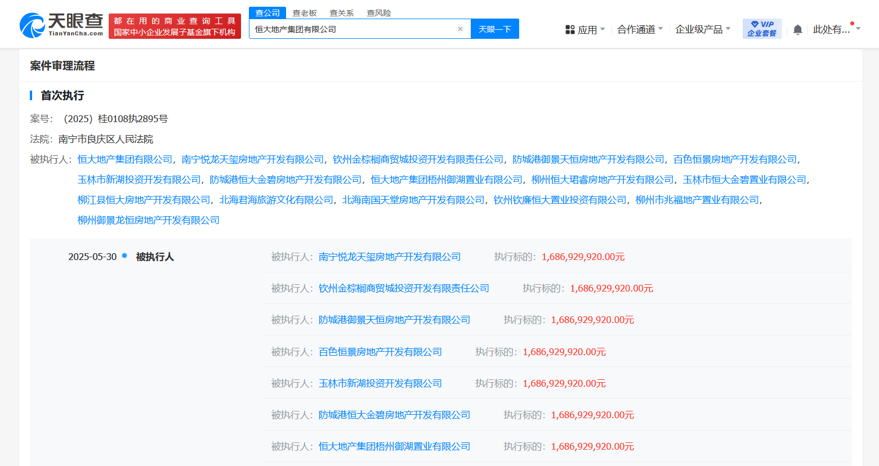Open 南宁悦龙天玺房地产 link in 执行标的 row
Viewport: 879px width, 466px height.
390,257
